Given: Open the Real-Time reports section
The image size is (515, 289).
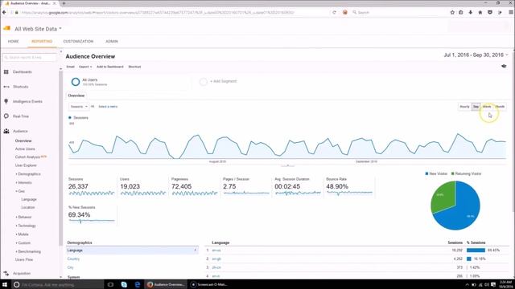Looking at the screenshot, I should coord(21,116).
